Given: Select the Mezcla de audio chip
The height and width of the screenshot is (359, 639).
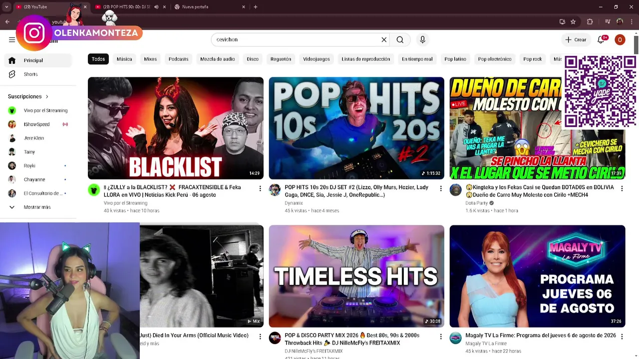Looking at the screenshot, I should click(x=218, y=59).
